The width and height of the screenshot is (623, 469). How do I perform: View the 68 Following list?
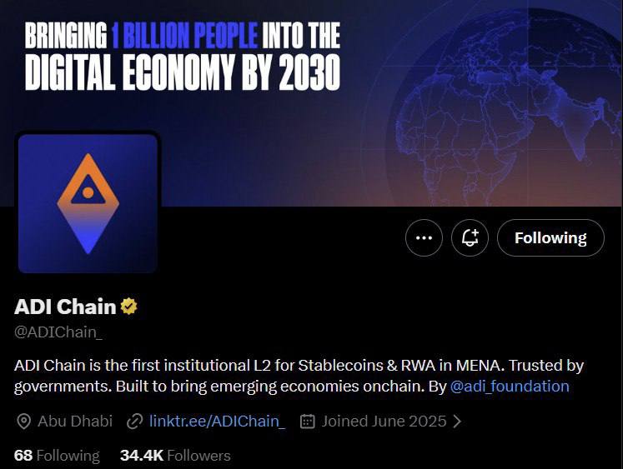pos(57,456)
